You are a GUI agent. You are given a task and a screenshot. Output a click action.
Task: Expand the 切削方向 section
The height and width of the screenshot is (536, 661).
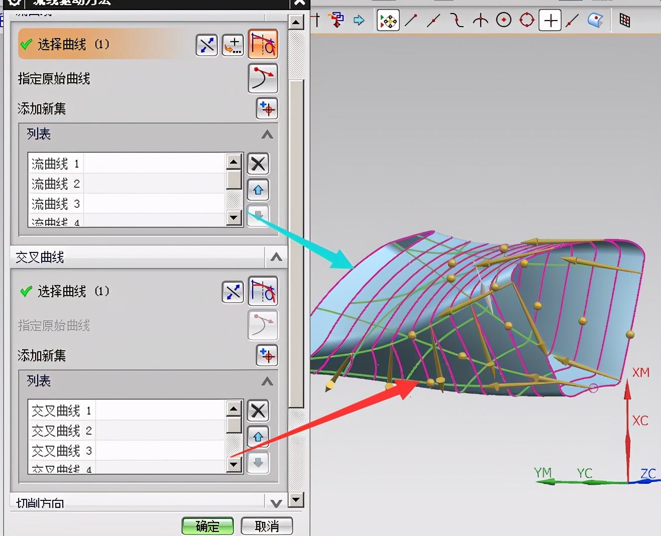276,503
